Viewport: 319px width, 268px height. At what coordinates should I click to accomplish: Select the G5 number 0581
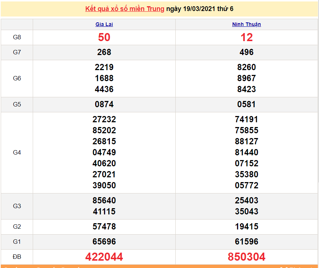[246, 105]
